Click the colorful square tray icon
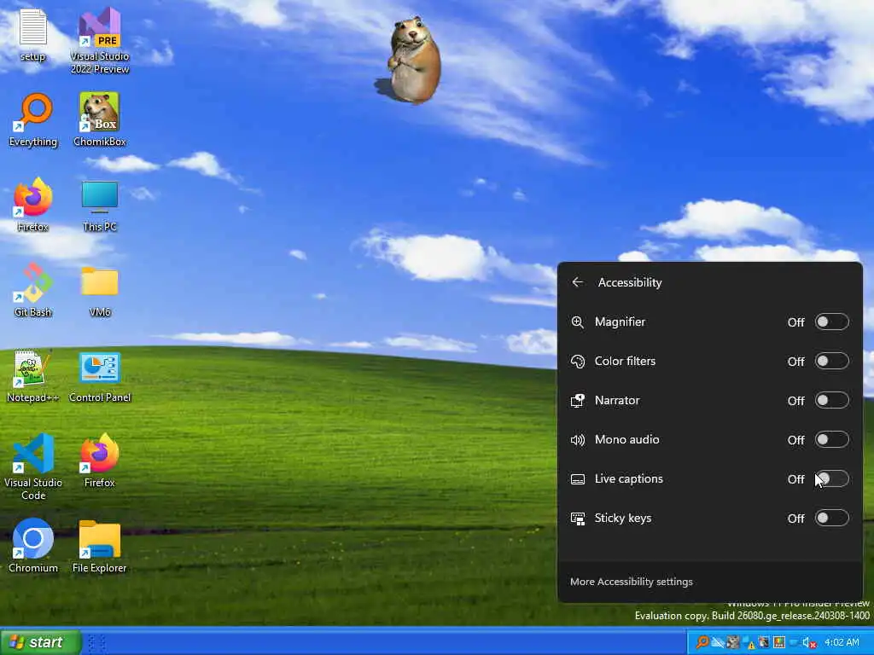This screenshot has width=874, height=655. tap(779, 643)
